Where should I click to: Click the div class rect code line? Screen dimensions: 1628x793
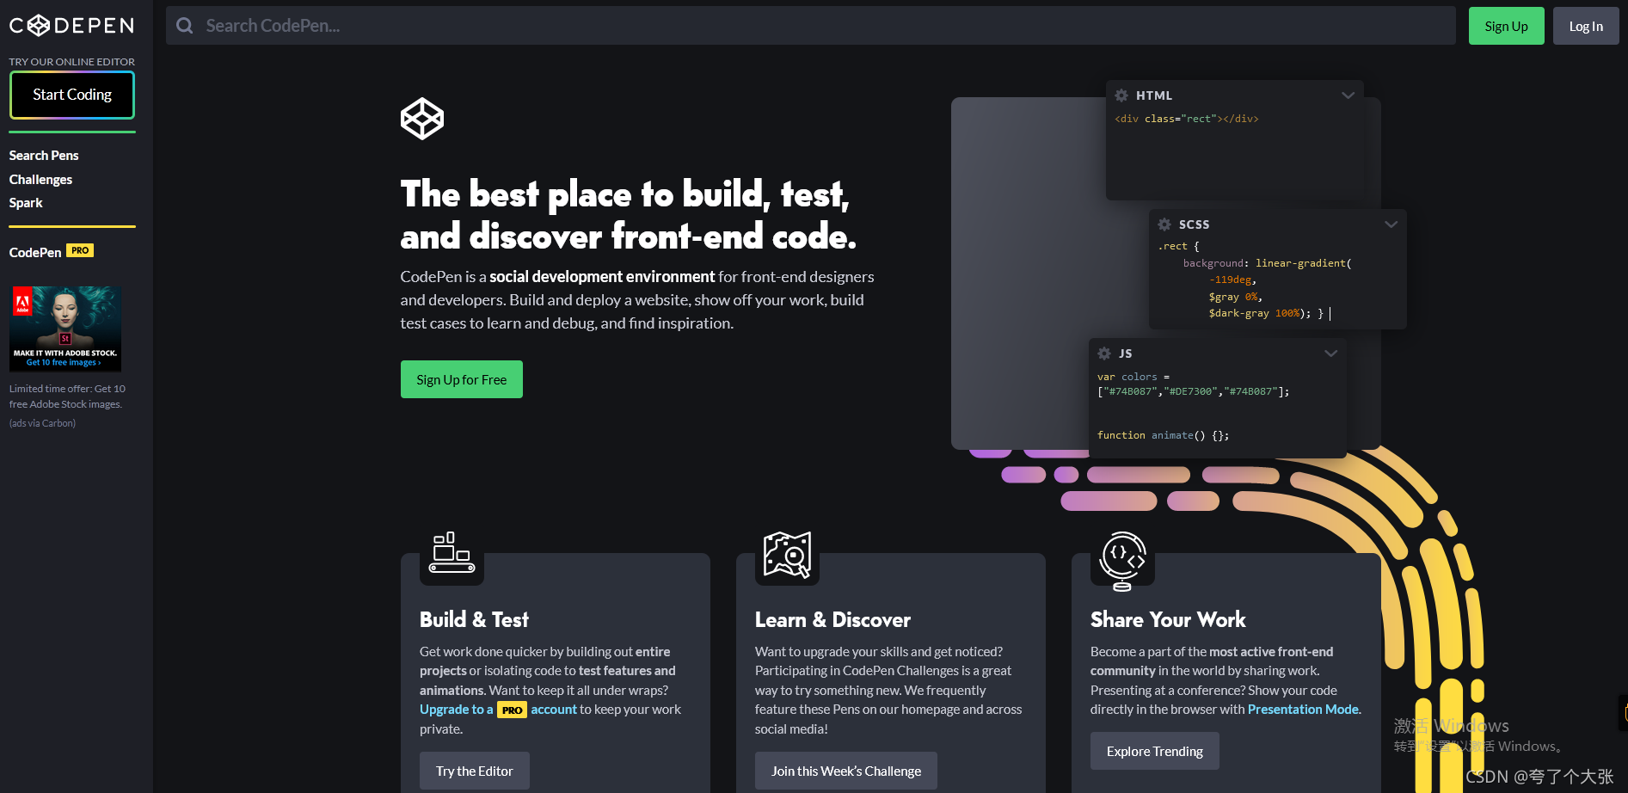tap(1187, 119)
